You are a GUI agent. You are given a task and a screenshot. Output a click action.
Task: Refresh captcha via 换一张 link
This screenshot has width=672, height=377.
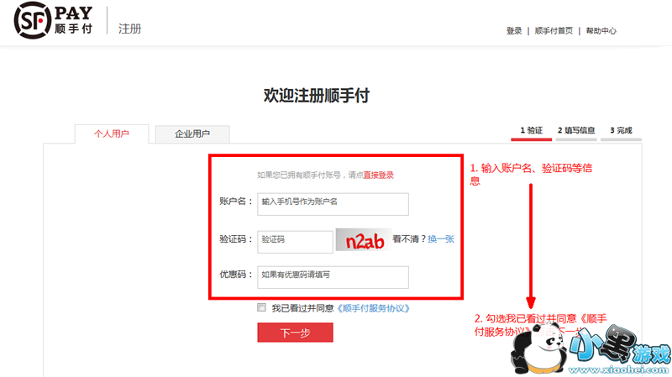tap(441, 239)
